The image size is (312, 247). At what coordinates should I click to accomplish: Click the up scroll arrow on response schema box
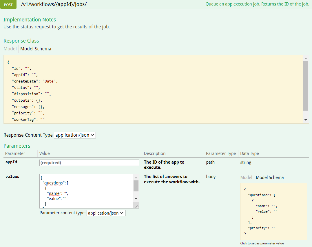[306, 58]
